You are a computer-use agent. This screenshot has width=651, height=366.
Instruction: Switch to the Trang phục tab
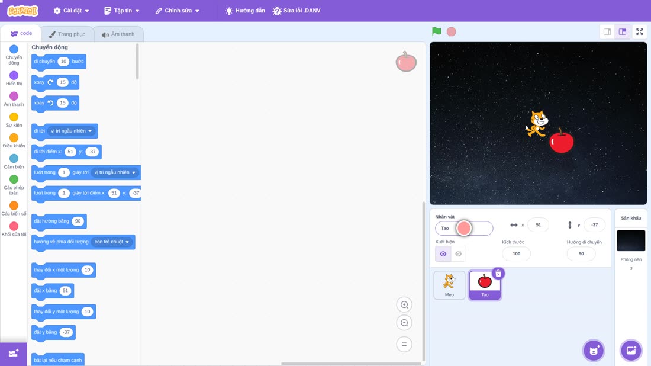click(x=67, y=34)
